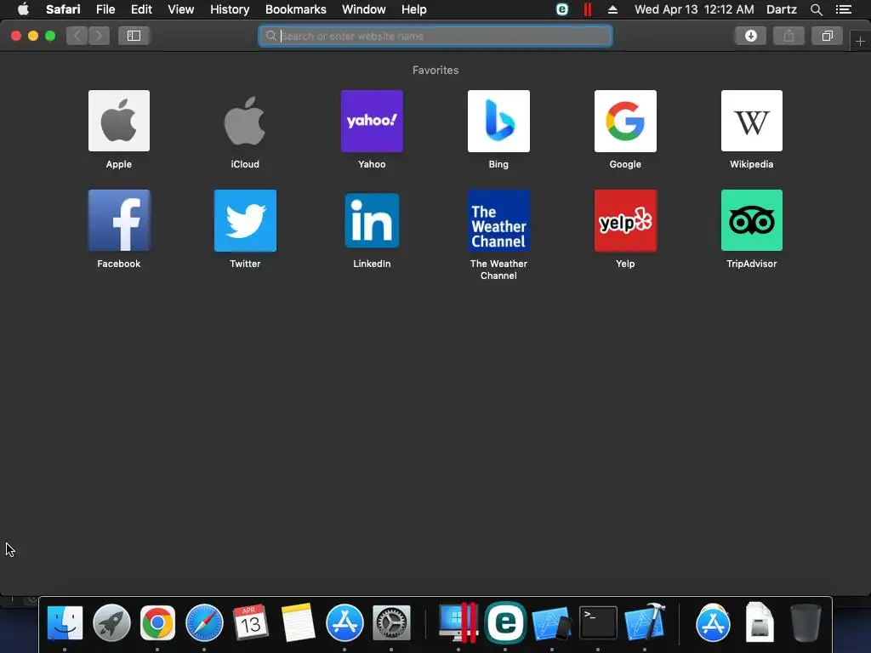The image size is (871, 653).
Task: Open the TripAdvisor favorite tile
Action: click(752, 220)
